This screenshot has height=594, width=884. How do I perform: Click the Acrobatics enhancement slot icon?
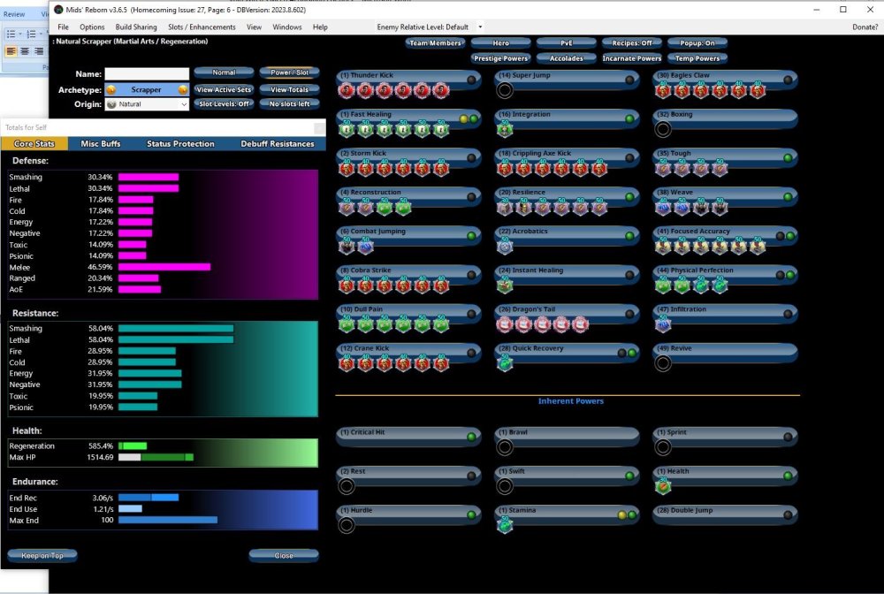[505, 247]
